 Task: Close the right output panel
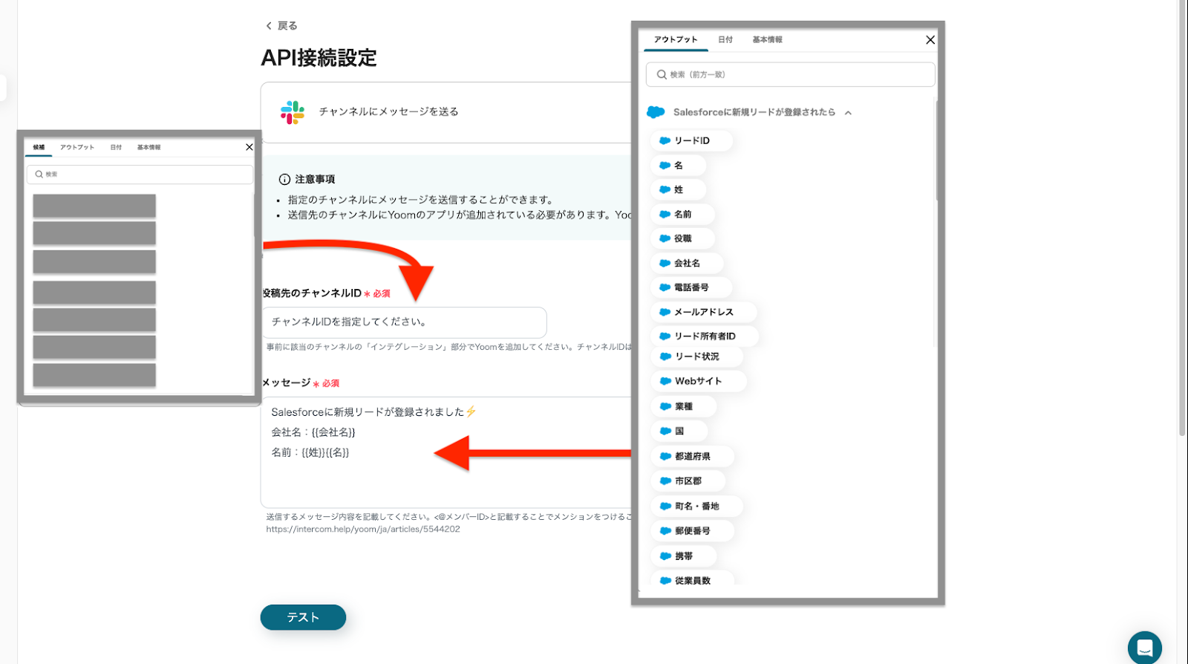click(930, 40)
